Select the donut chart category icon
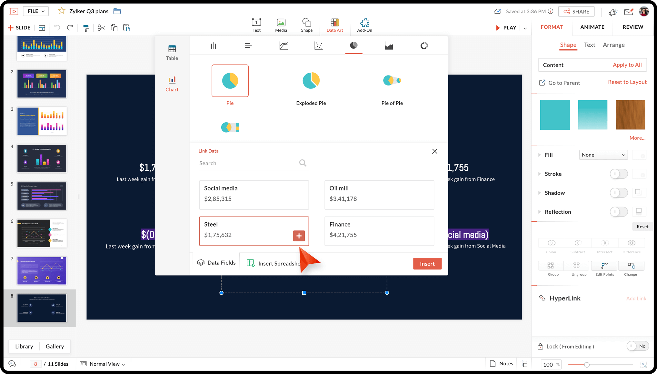657x374 pixels. pos(424,45)
